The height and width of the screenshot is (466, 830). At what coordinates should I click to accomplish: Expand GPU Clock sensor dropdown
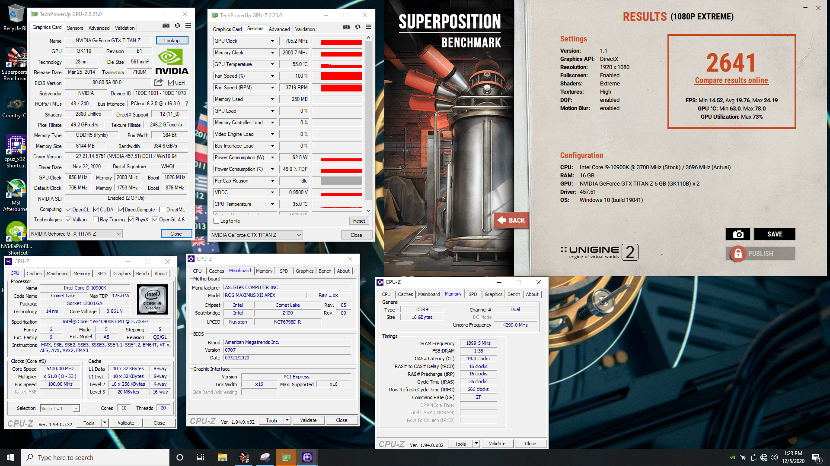[x=272, y=41]
